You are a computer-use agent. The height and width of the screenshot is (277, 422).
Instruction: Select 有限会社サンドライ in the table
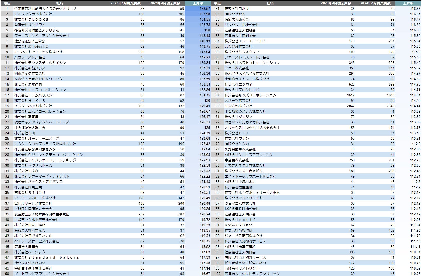(30, 25)
